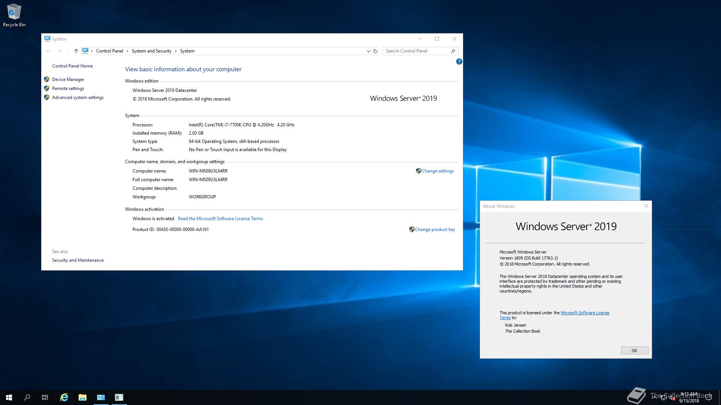This screenshot has height=405, width=721.
Task: Click the installed memory value 2.00 GB
Action: (196, 133)
